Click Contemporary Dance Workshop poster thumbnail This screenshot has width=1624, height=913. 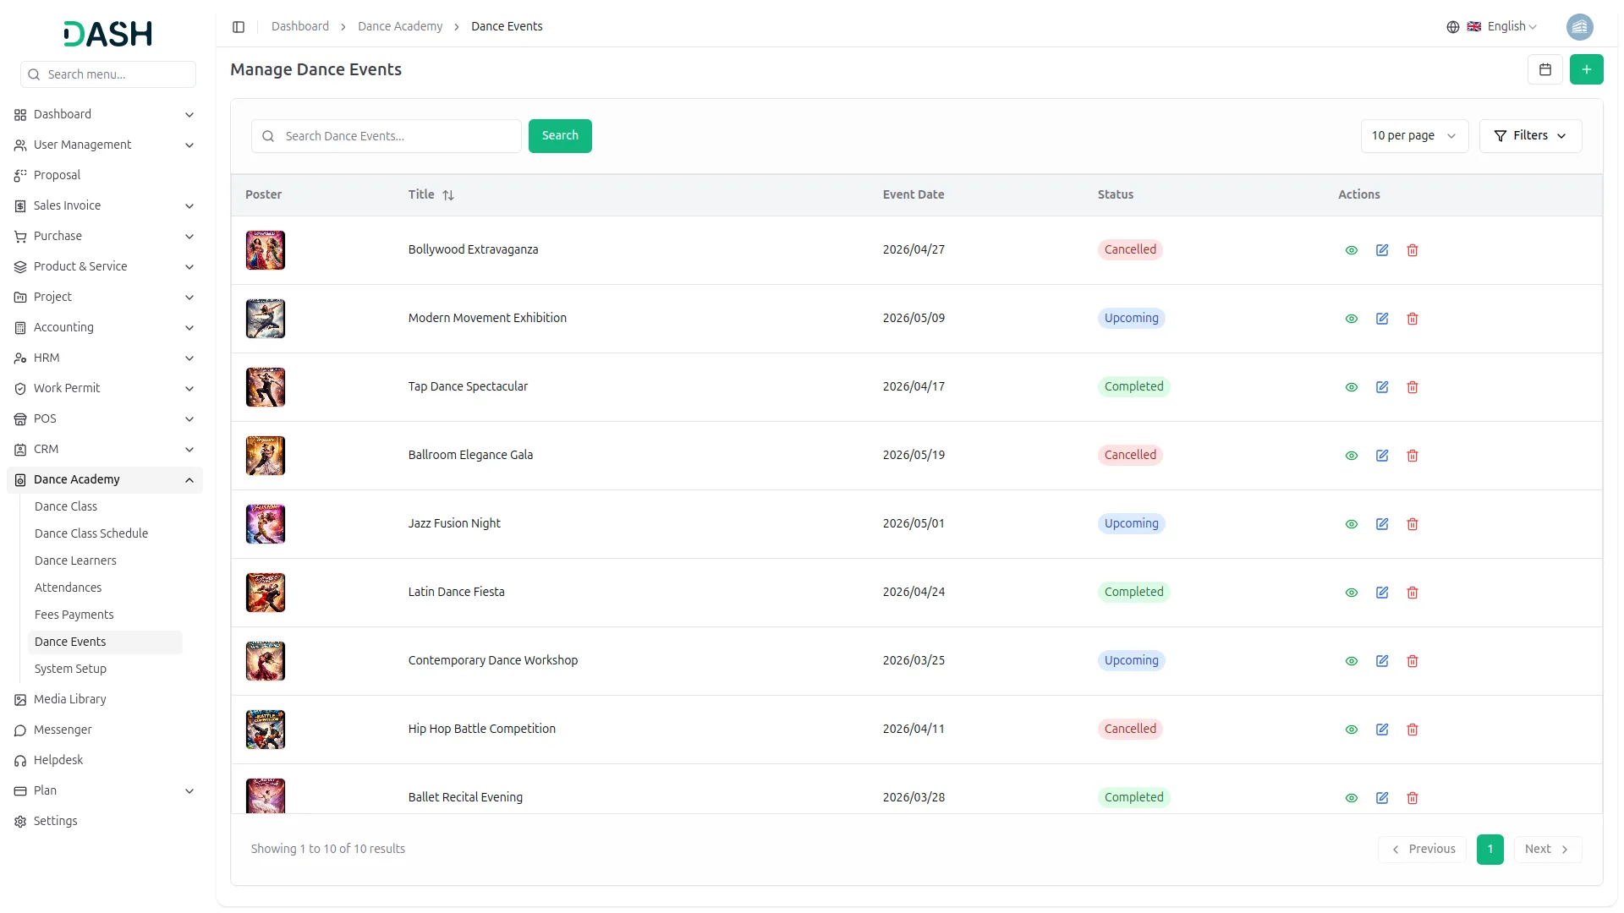pyautogui.click(x=266, y=661)
